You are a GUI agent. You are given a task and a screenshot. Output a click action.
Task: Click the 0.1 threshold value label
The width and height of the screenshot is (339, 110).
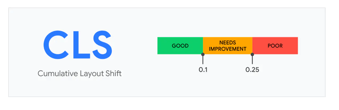pos(203,70)
